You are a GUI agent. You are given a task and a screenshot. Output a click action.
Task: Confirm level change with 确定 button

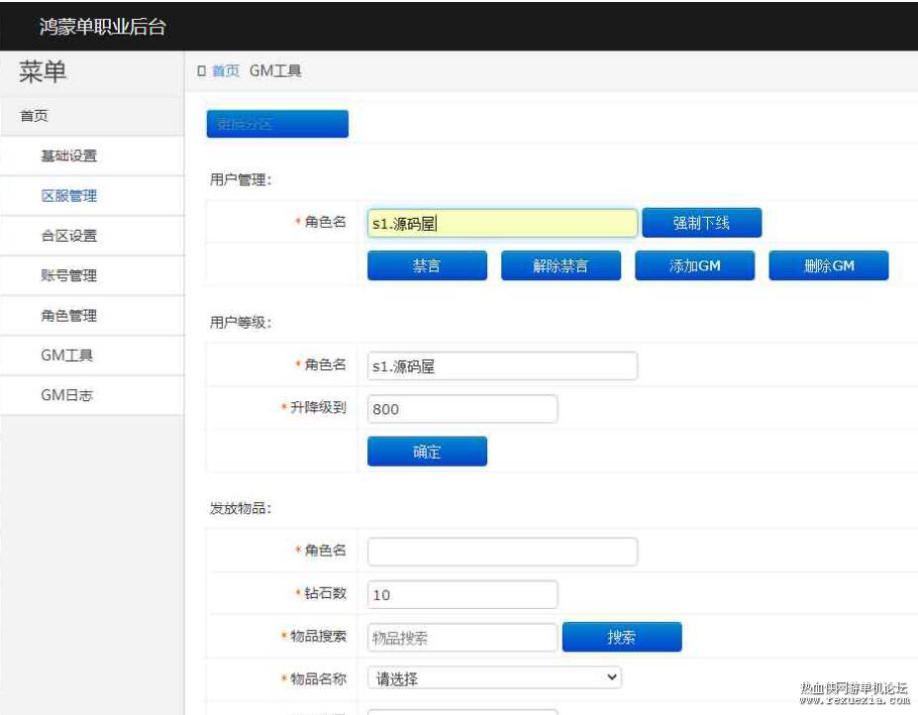coord(427,451)
